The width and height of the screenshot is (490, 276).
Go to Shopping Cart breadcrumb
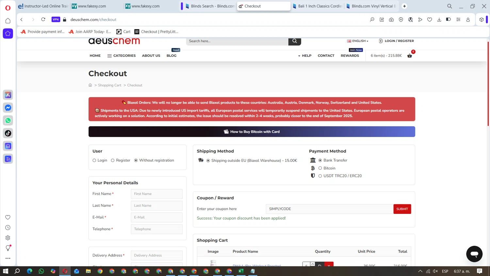click(109, 85)
